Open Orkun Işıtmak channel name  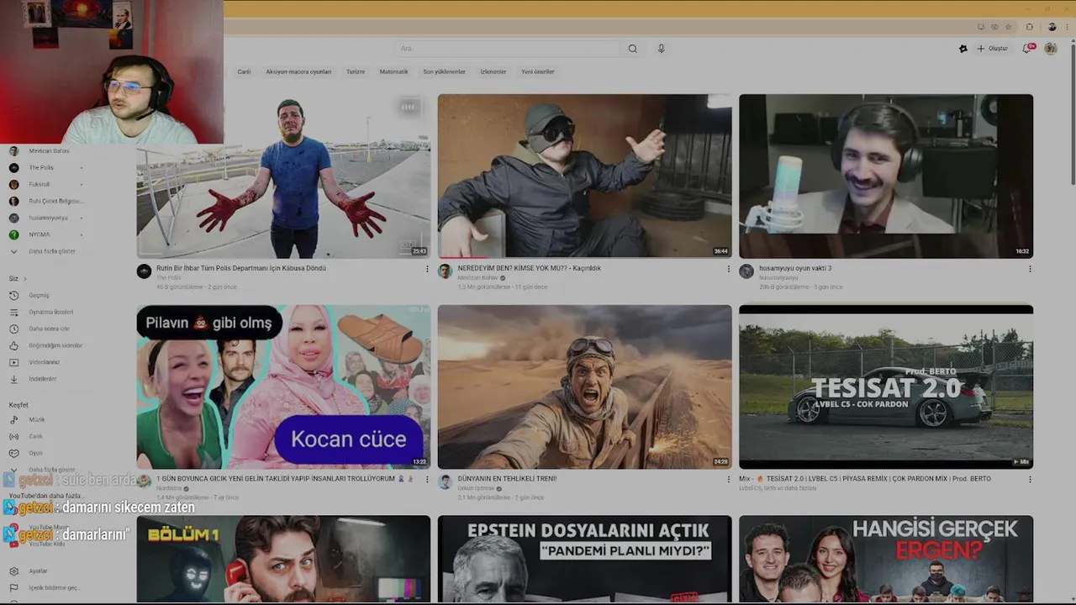click(476, 488)
